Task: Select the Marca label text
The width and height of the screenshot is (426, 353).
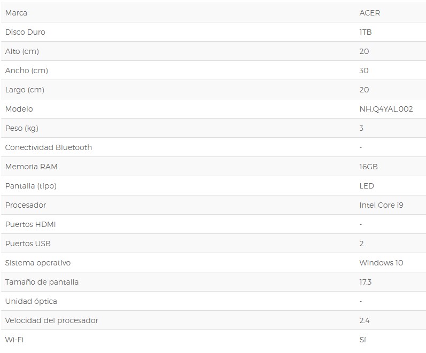Action: click(16, 13)
